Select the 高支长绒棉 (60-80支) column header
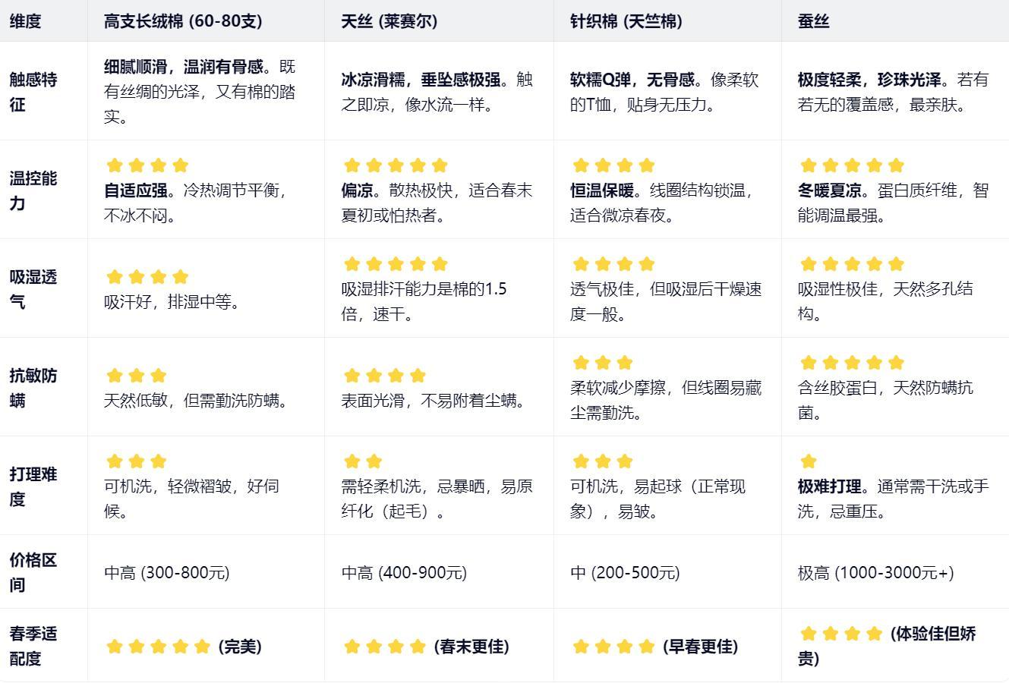 (183, 21)
